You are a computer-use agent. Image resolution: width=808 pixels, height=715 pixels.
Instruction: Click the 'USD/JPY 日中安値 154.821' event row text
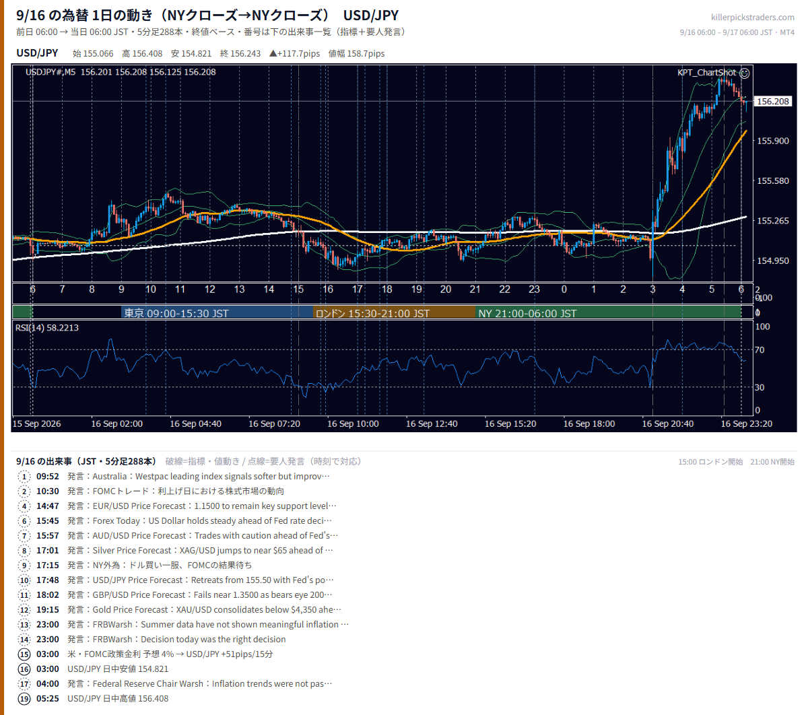pos(118,669)
